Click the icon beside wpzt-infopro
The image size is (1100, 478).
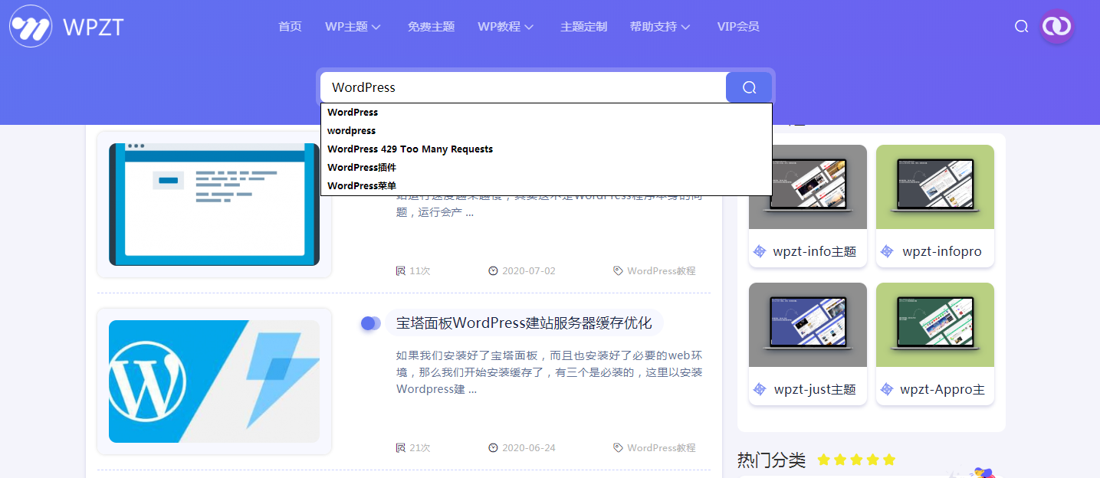point(887,251)
